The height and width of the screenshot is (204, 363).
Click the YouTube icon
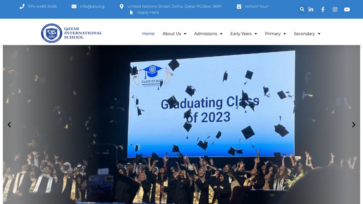pyautogui.click(x=347, y=9)
